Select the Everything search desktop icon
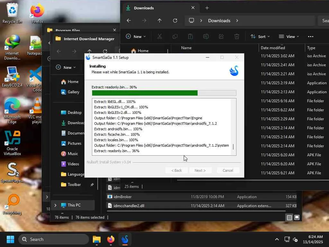Image resolution: width=329 pixels, height=247 pixels. click(12, 204)
